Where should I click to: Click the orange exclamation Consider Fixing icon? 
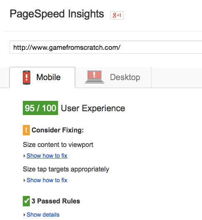tap(26, 130)
